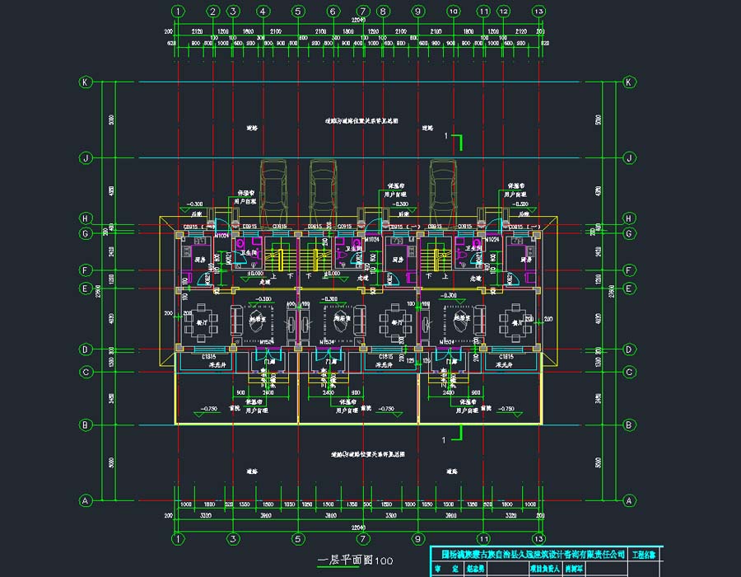Screen dimensions: 741x577
Task: Select the left-side axis bubble A
Action: coord(85,500)
